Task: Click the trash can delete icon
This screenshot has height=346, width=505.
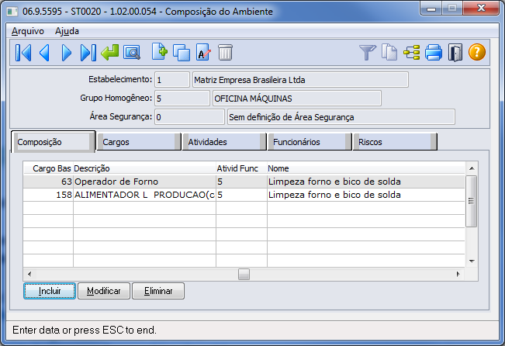Action: tap(225, 53)
